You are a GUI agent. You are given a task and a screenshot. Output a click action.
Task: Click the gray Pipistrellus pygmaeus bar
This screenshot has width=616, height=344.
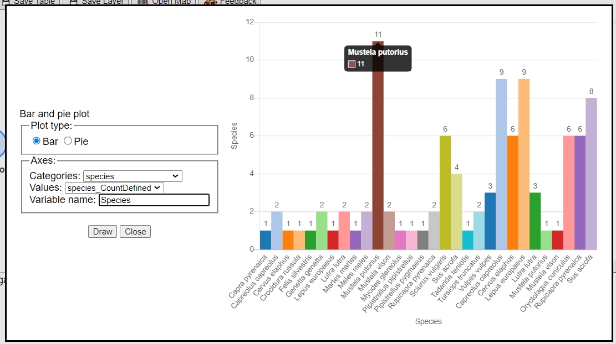(x=422, y=240)
